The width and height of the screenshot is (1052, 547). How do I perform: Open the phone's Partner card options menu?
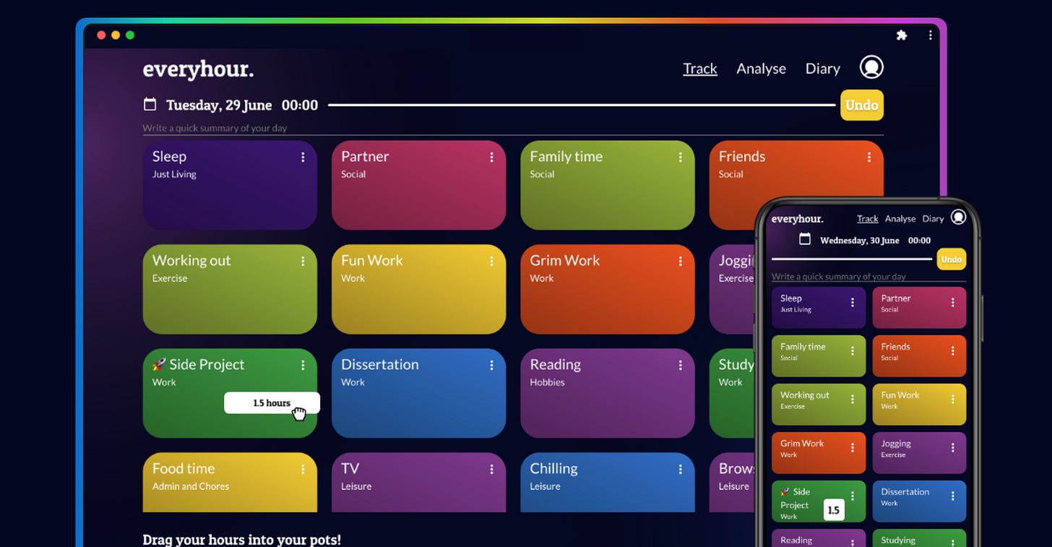pos(953,303)
